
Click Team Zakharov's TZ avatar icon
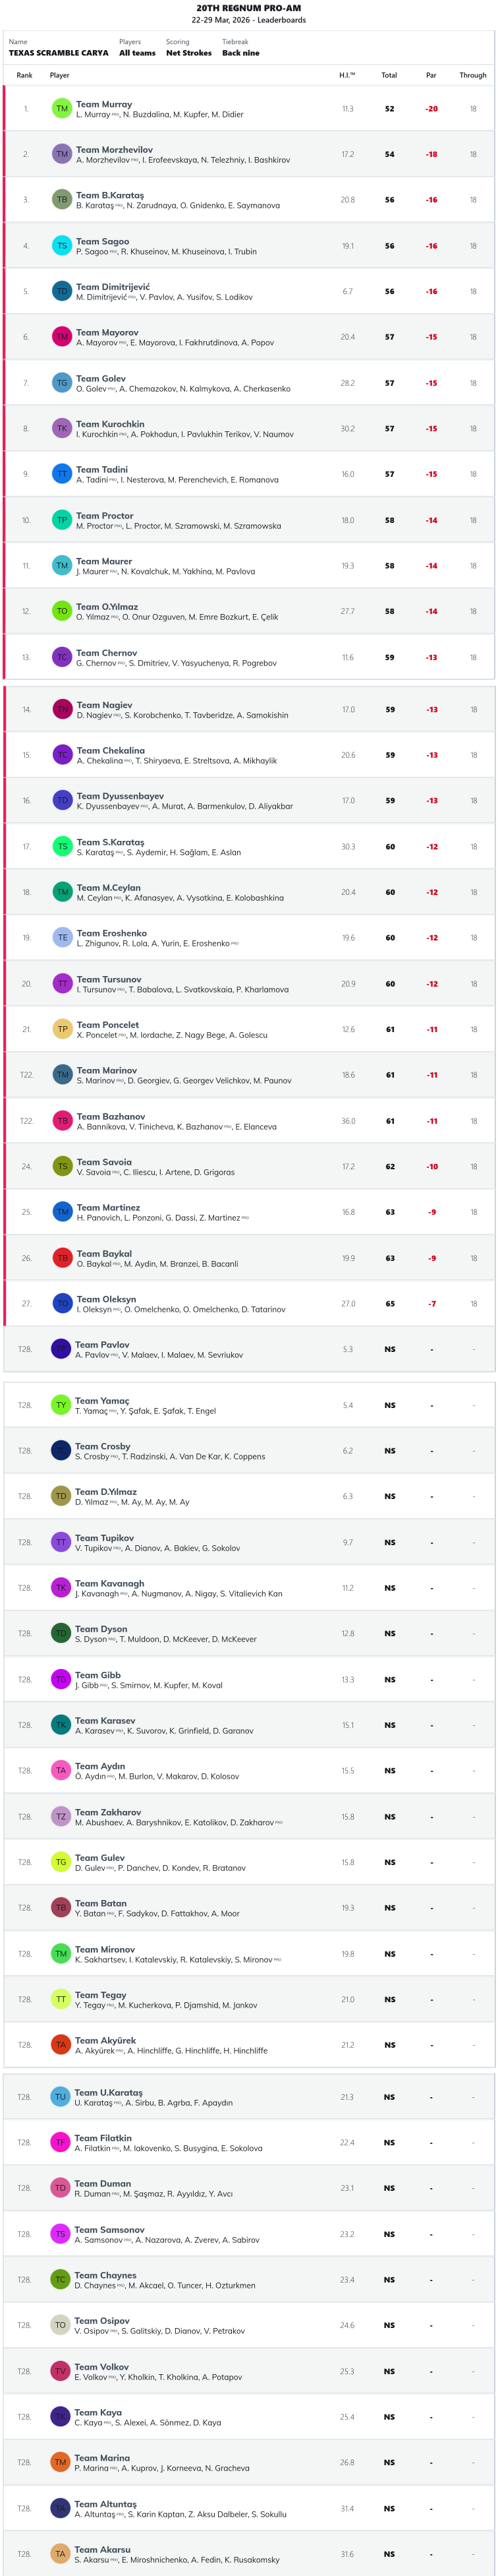[61, 1817]
